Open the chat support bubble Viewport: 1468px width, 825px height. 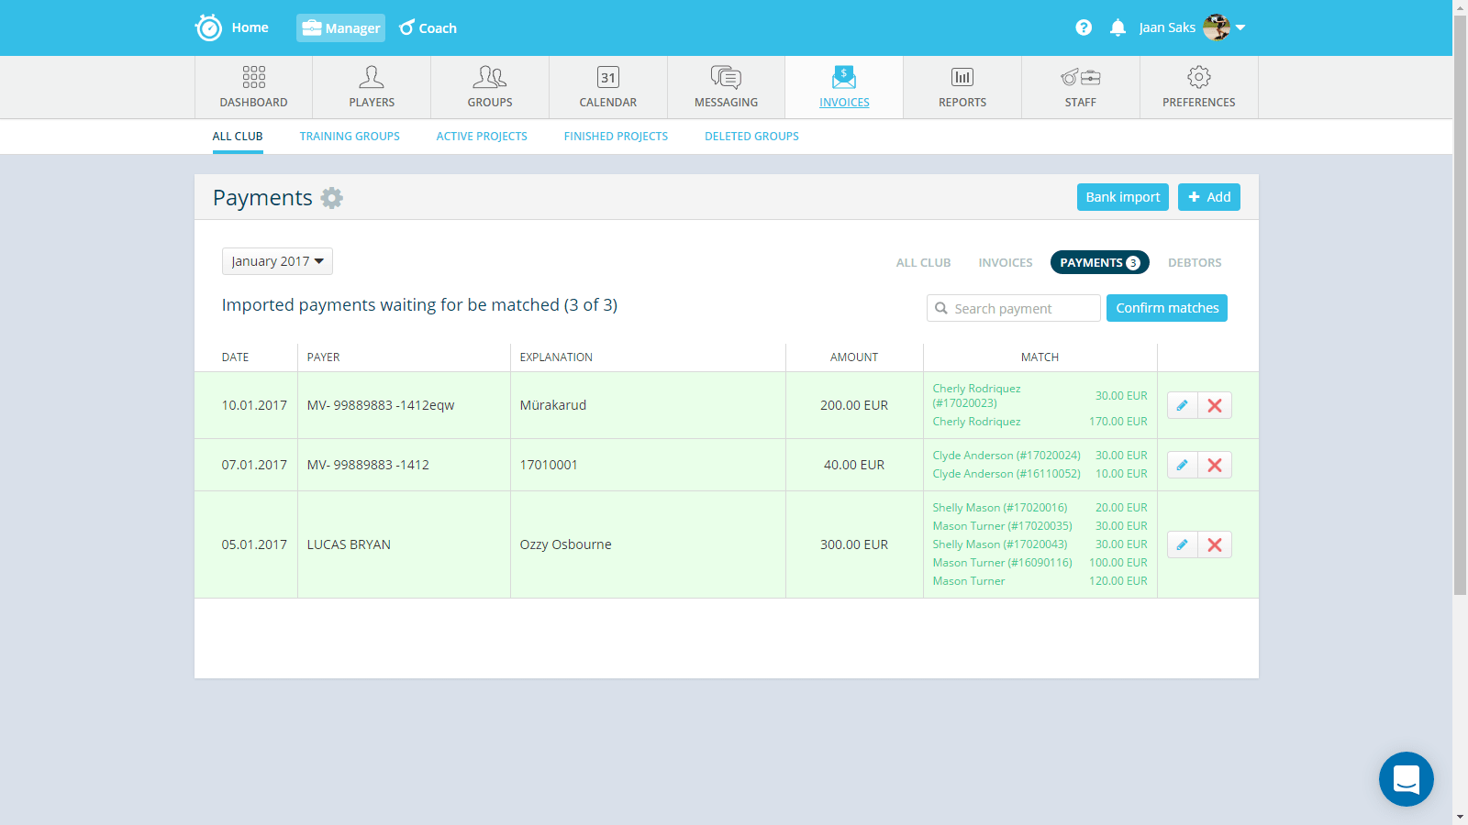(1406, 779)
